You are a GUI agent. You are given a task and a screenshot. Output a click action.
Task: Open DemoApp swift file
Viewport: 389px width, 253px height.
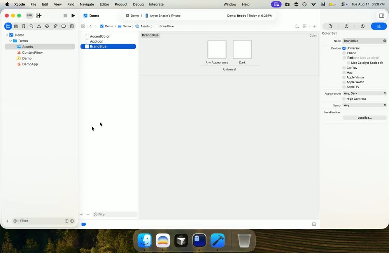(x=30, y=64)
